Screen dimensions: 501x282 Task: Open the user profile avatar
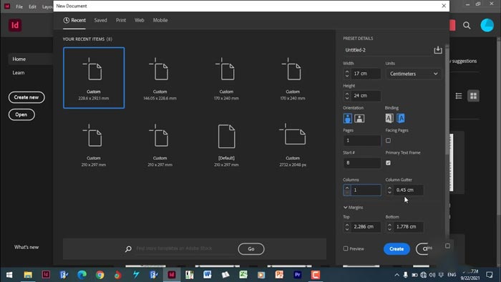487,25
